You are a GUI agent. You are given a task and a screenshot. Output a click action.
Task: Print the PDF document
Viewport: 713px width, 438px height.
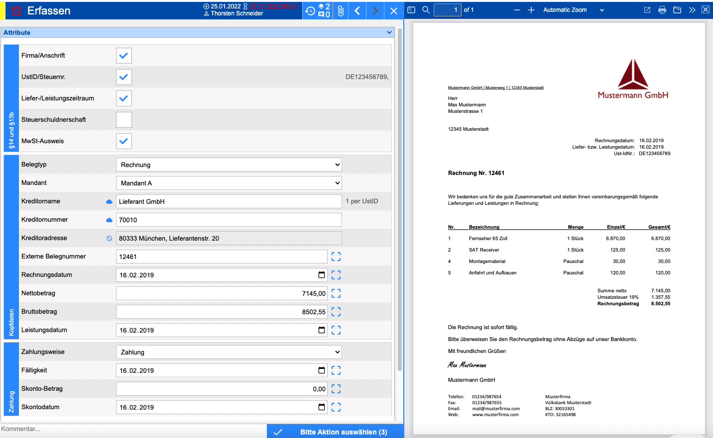point(662,10)
